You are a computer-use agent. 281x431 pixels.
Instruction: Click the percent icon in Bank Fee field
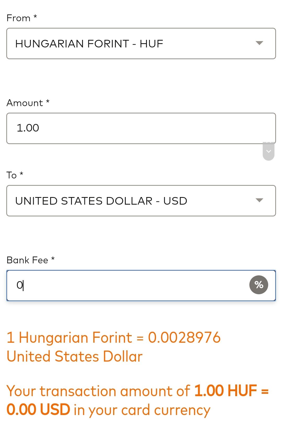point(259,285)
